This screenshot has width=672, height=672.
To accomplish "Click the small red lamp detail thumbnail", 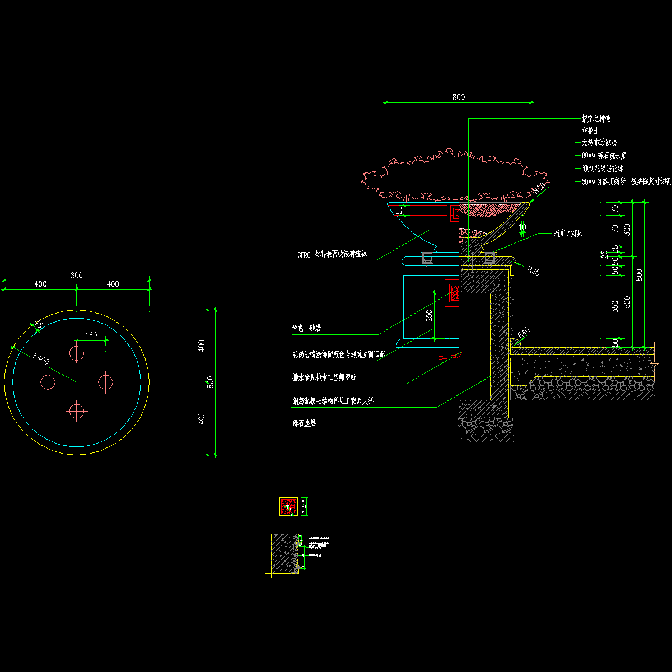I will [288, 507].
